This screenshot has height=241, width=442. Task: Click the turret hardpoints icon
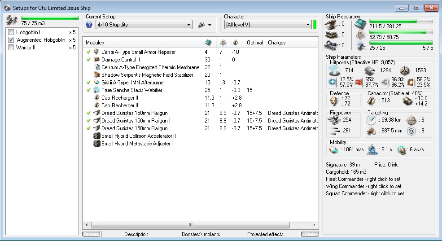(x=332, y=24)
